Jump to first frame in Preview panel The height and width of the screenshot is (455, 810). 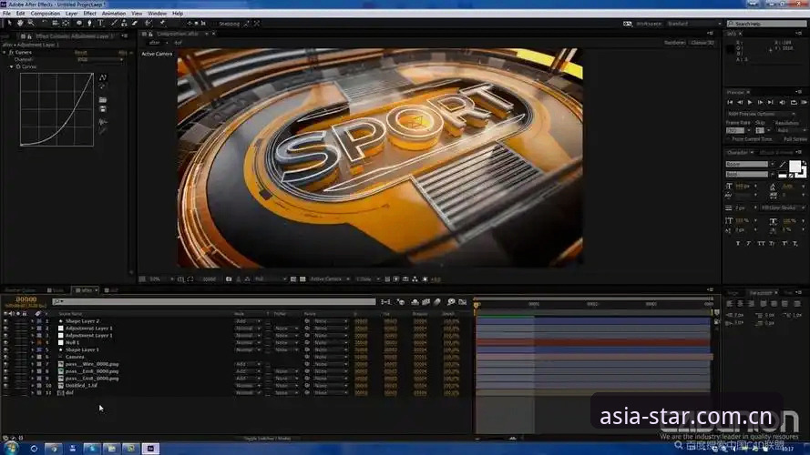730,103
